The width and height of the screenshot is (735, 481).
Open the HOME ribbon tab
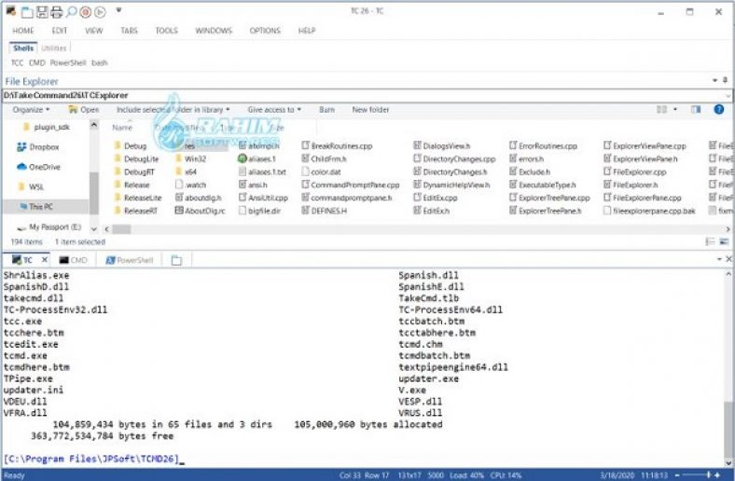(x=23, y=31)
